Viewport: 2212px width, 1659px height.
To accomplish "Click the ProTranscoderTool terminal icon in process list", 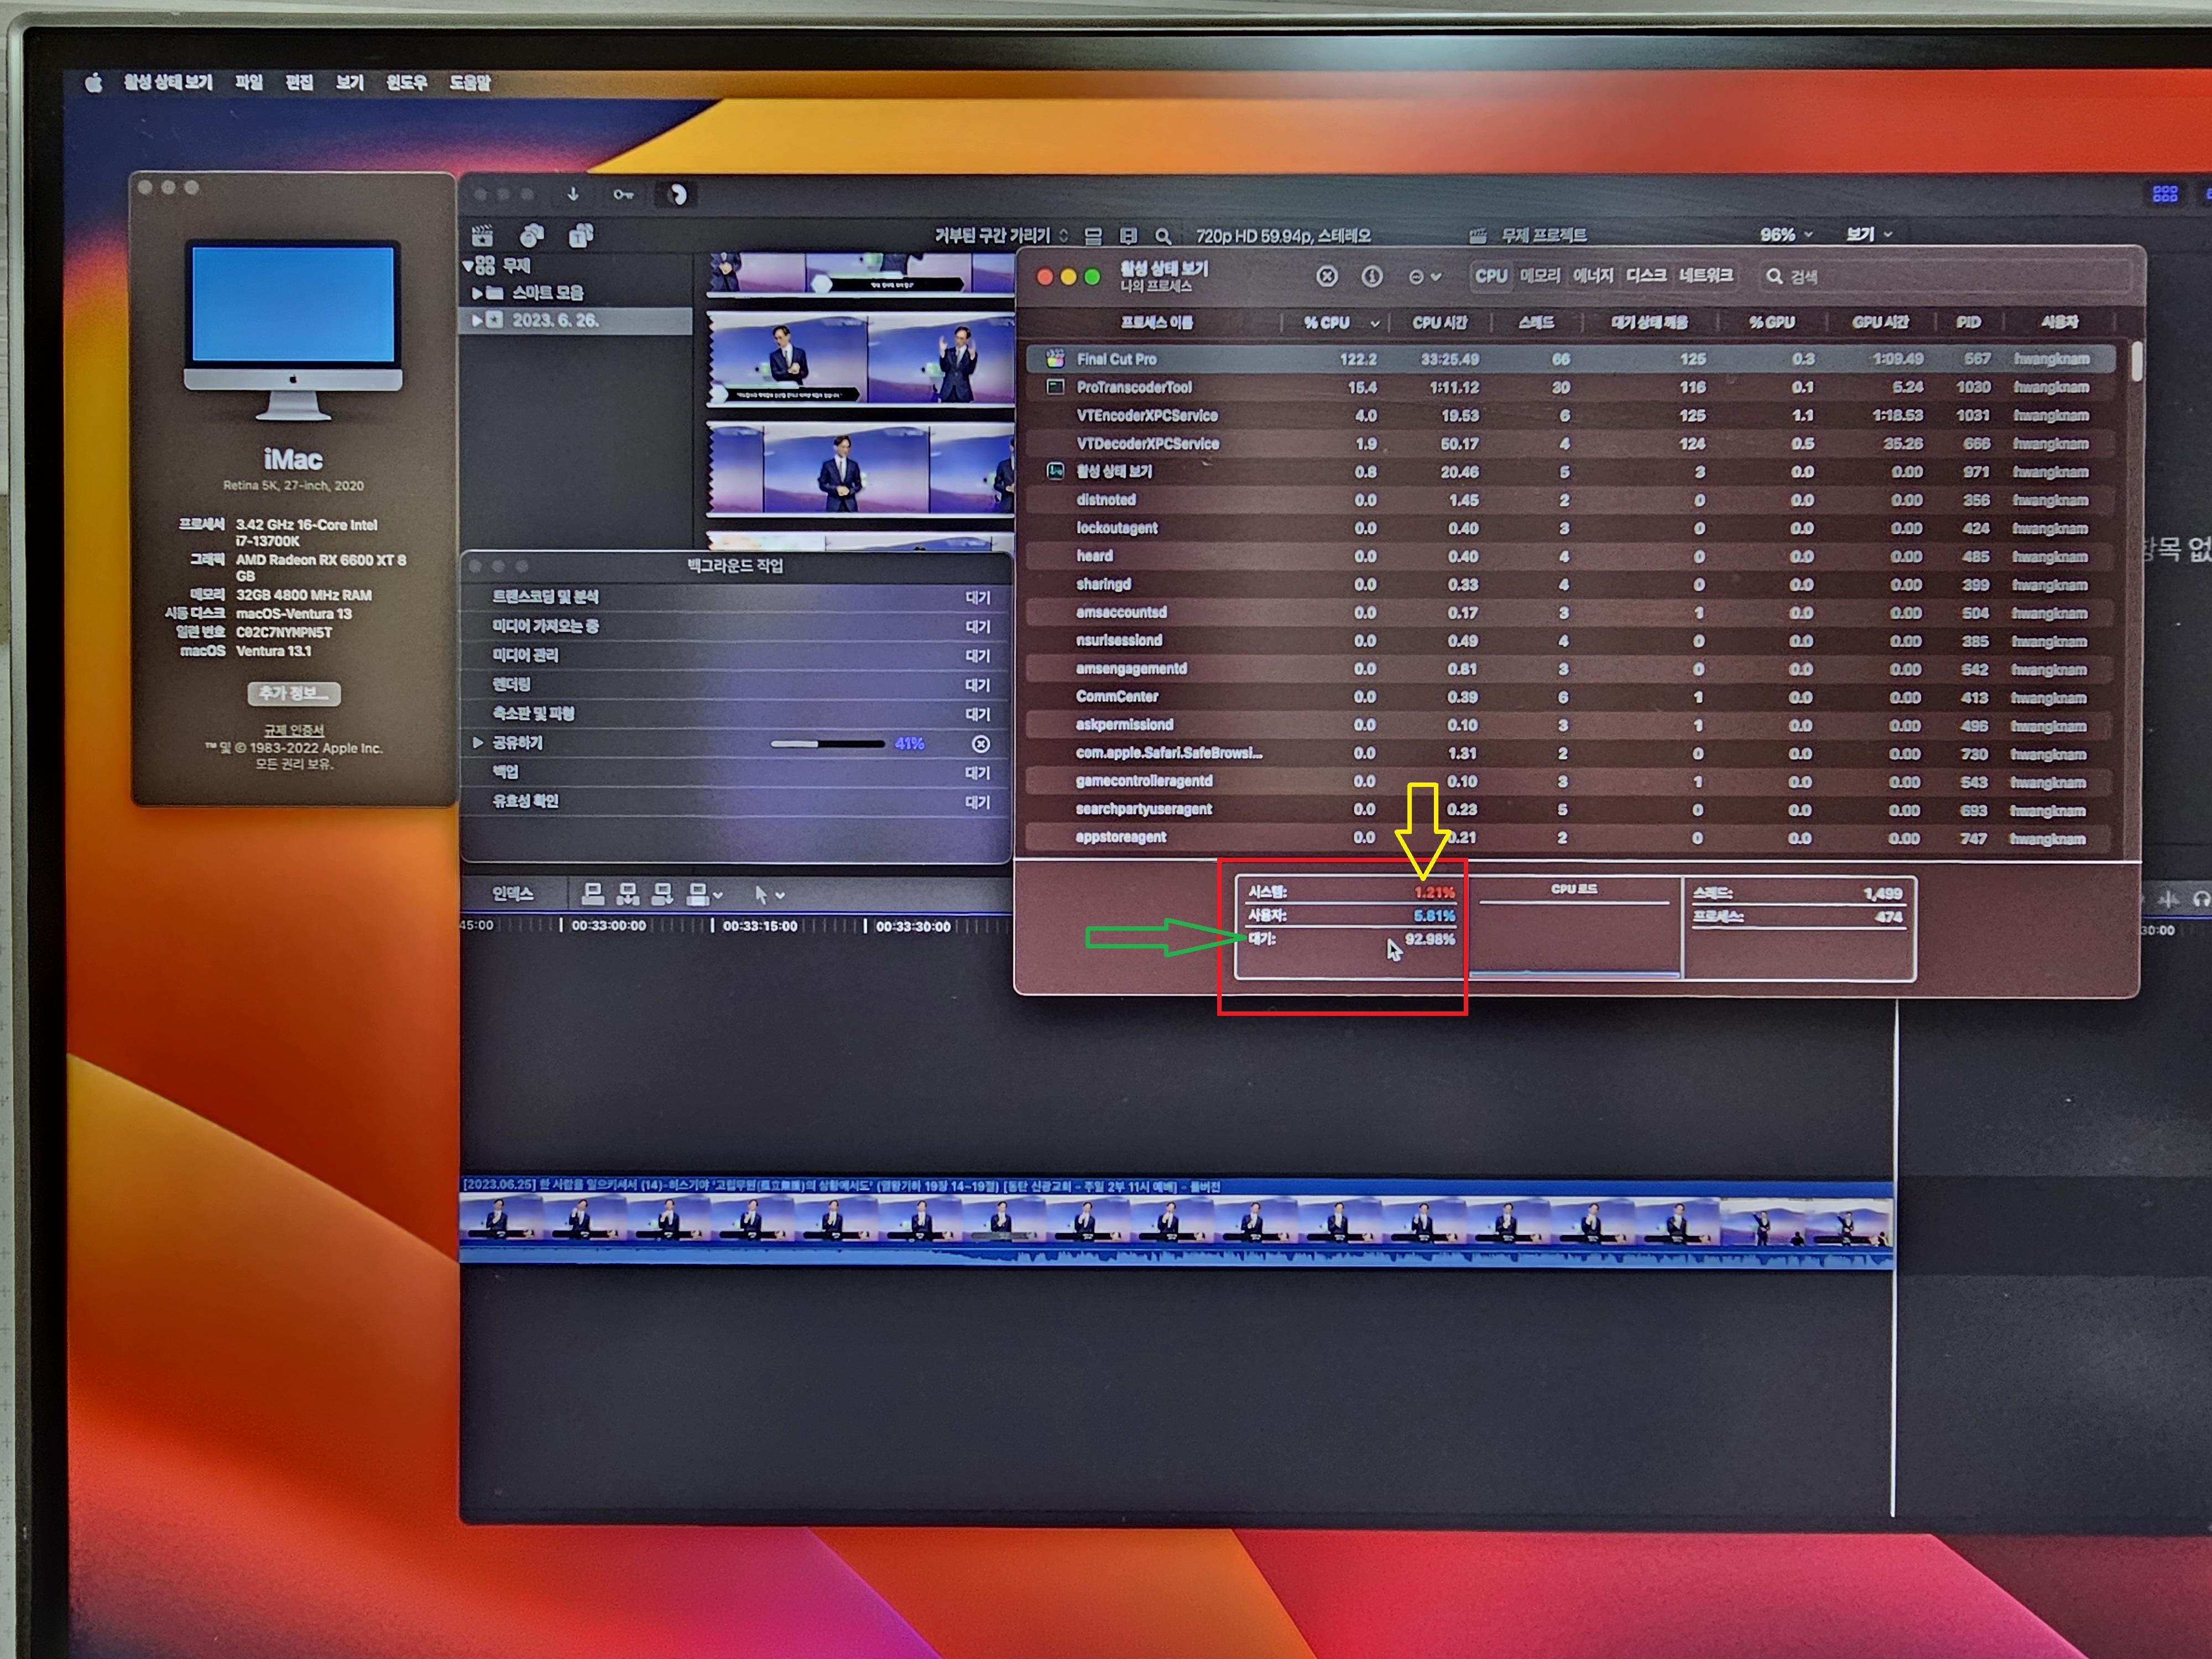I will click(x=1055, y=386).
